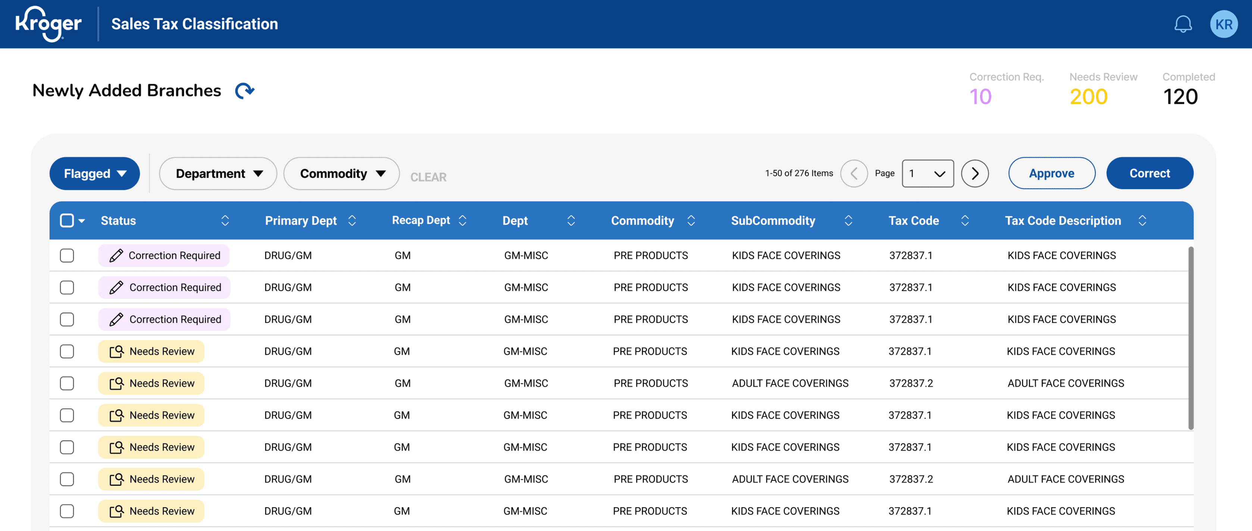Click the refresh icon beside Newly Added Branches
1252x531 pixels.
click(x=244, y=91)
